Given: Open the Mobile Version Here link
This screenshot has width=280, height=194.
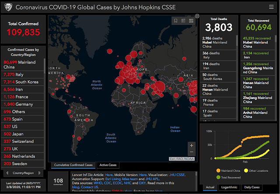Looking at the screenshot, I should coord(143,175).
